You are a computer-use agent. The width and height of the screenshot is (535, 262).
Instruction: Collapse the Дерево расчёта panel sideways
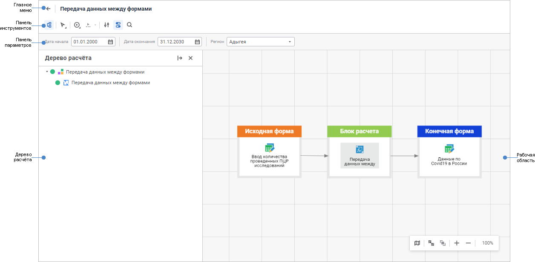[180, 58]
